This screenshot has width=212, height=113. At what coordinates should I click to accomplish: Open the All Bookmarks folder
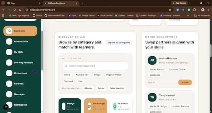(x=202, y=16)
